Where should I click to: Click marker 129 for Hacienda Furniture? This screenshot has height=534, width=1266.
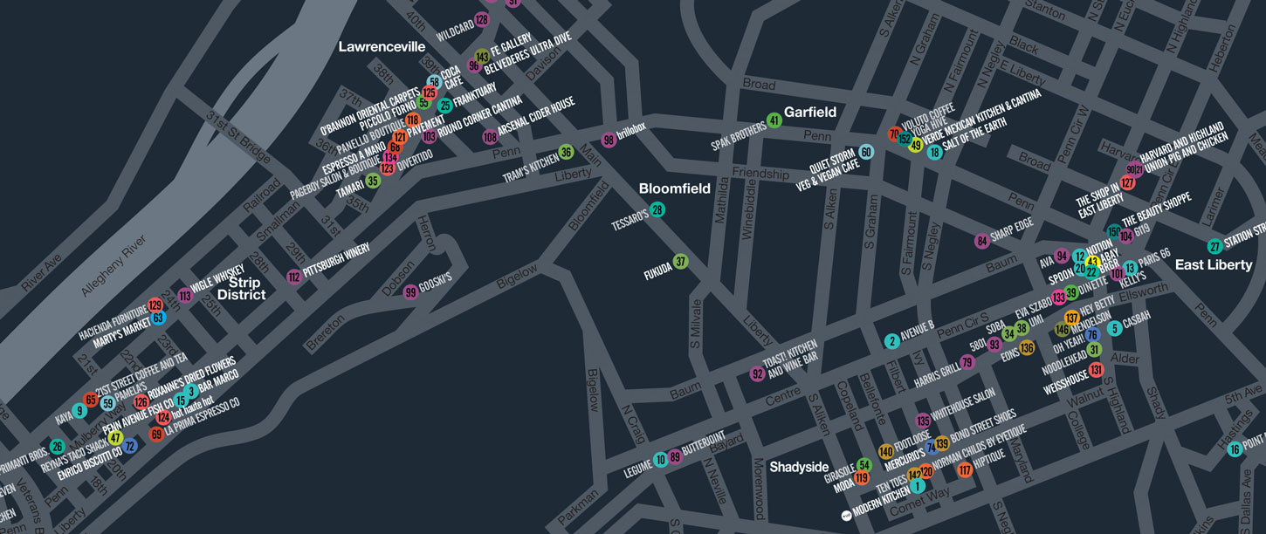[x=155, y=305]
